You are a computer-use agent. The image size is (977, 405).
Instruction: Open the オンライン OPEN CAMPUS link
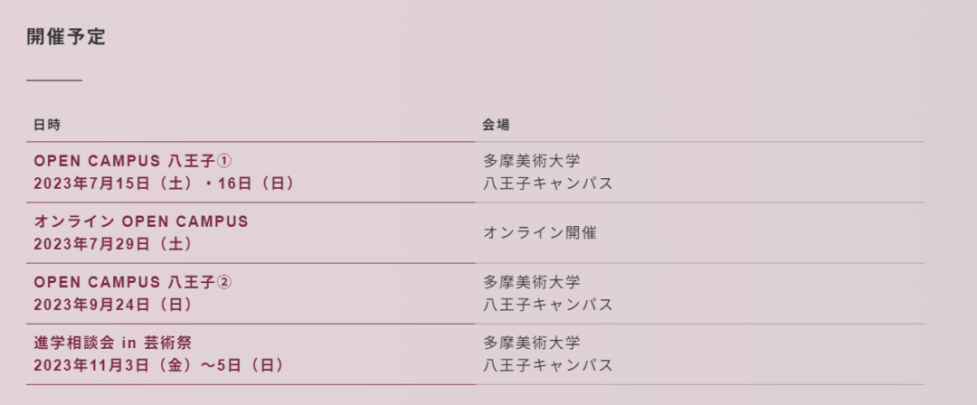click(x=141, y=221)
